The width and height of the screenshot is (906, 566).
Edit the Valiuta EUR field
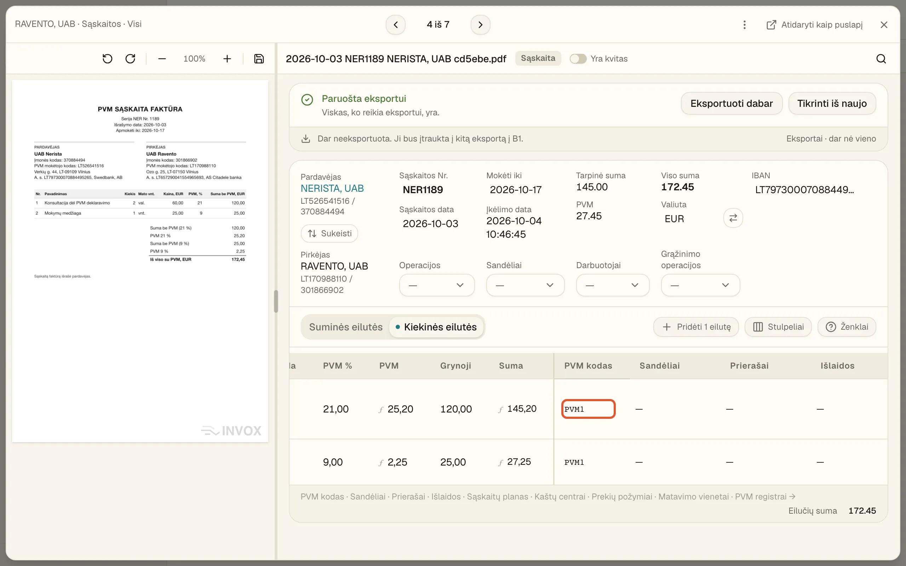click(674, 219)
